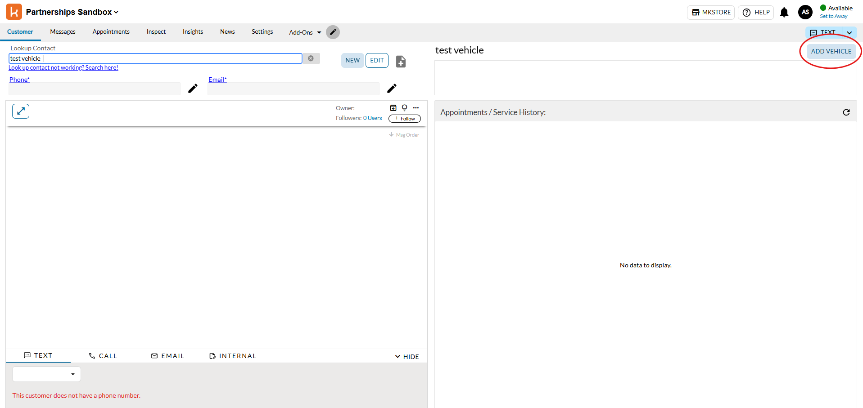This screenshot has height=408, width=863.
Task: Open the dropdown in the text composer
Action: click(x=46, y=374)
